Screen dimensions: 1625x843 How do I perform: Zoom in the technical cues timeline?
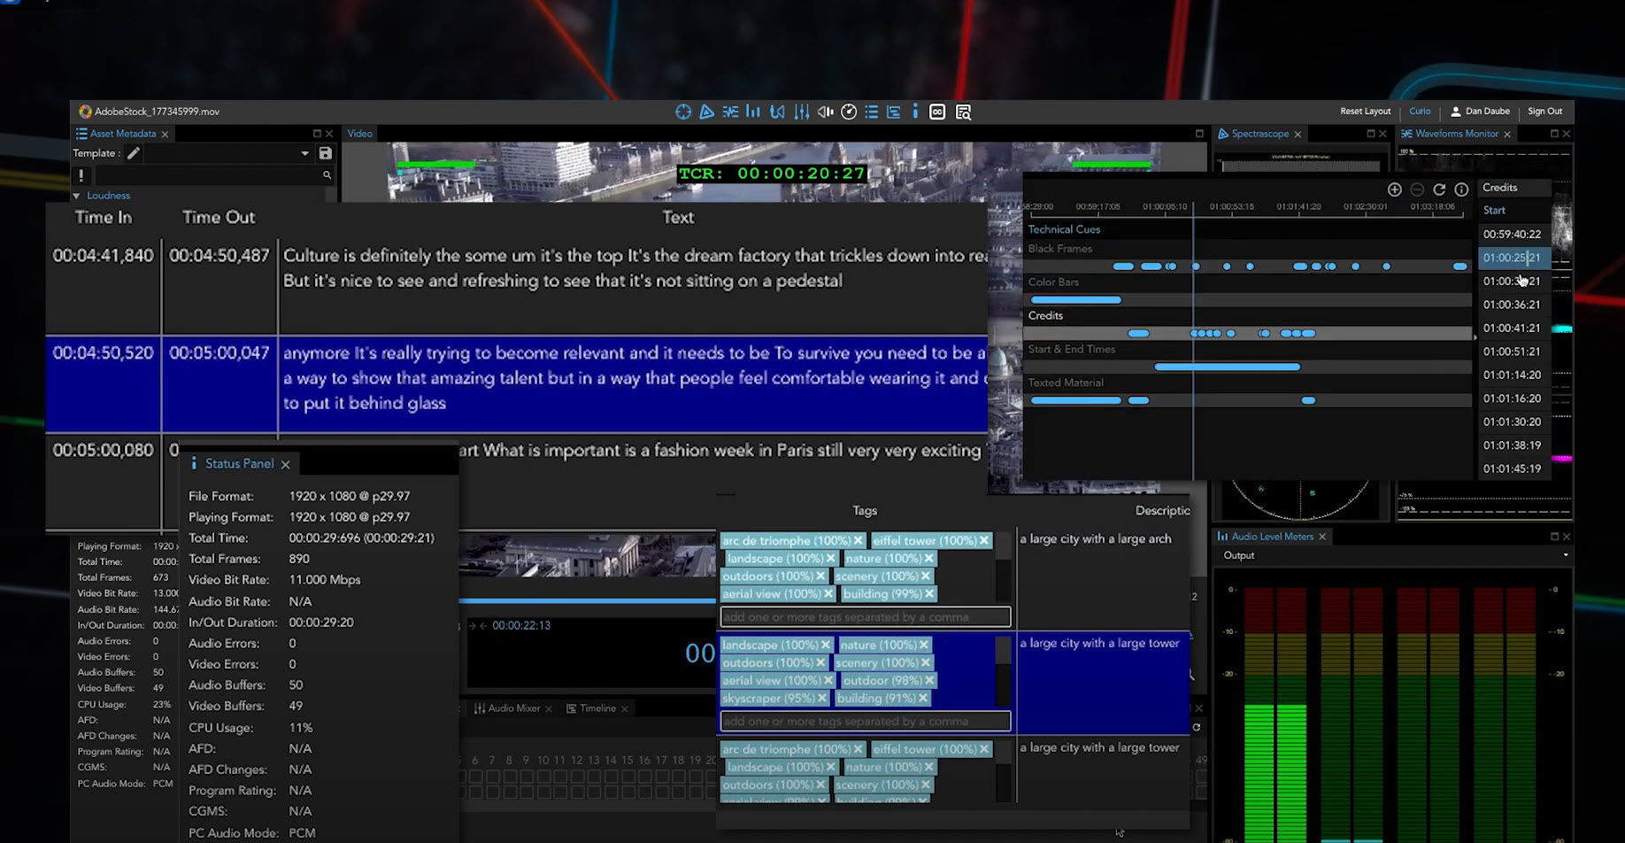[1394, 189]
